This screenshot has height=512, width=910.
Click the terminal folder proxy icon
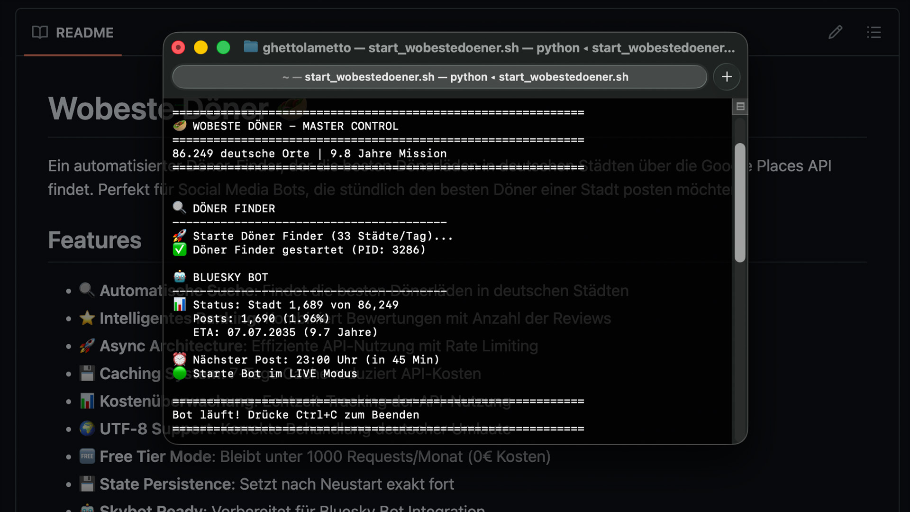pos(250,47)
